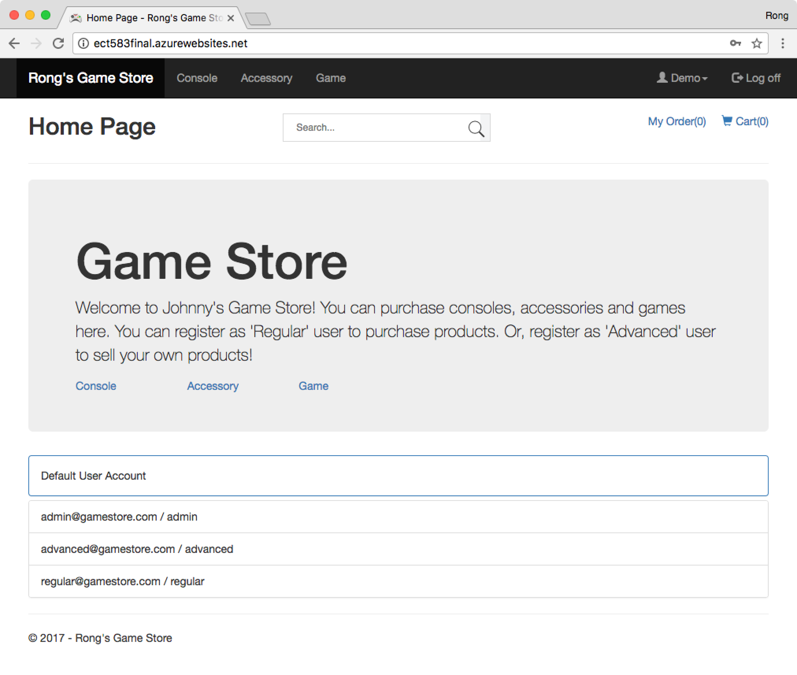Open a new browser tab
Viewport: 797px width, 675px height.
coord(258,19)
